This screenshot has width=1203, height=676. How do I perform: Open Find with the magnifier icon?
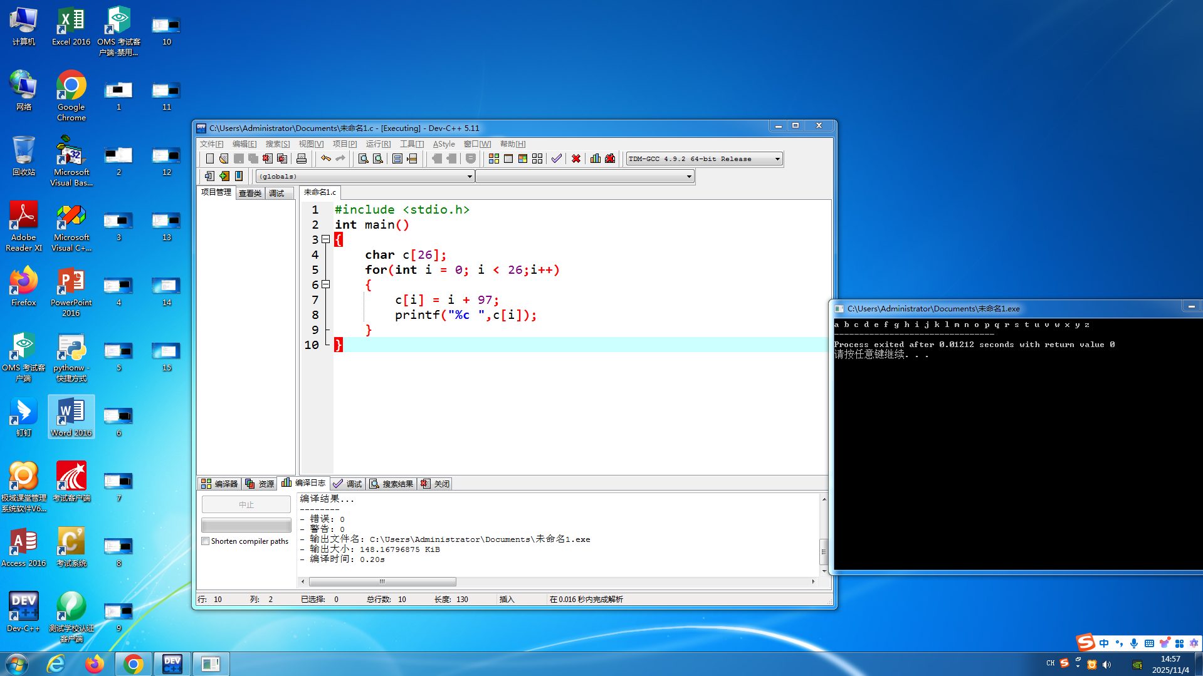(x=363, y=159)
